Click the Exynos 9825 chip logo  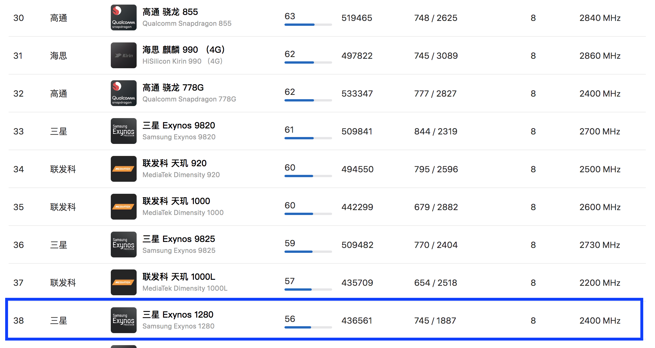coord(124,245)
